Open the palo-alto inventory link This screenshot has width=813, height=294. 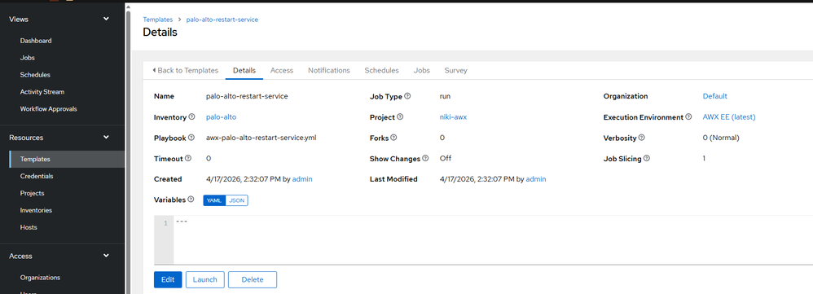click(221, 117)
